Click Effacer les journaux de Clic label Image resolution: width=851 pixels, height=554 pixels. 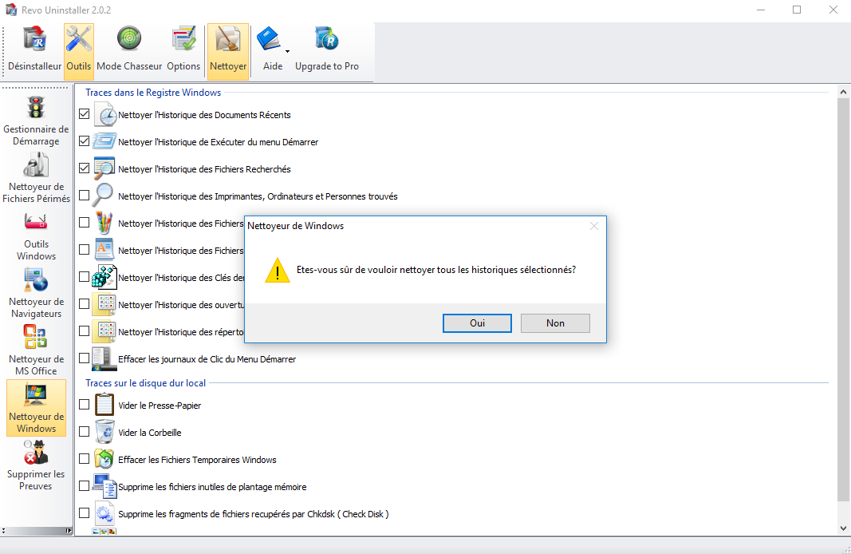pos(207,359)
